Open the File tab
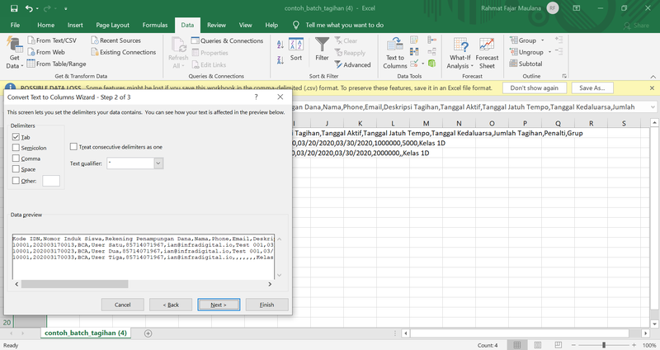 tap(15, 26)
